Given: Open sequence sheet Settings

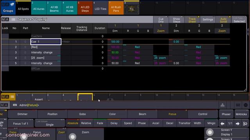Looking at the screenshot, I should [x=207, y=20].
